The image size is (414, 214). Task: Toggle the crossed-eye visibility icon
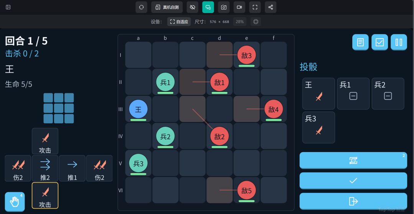coord(192,7)
